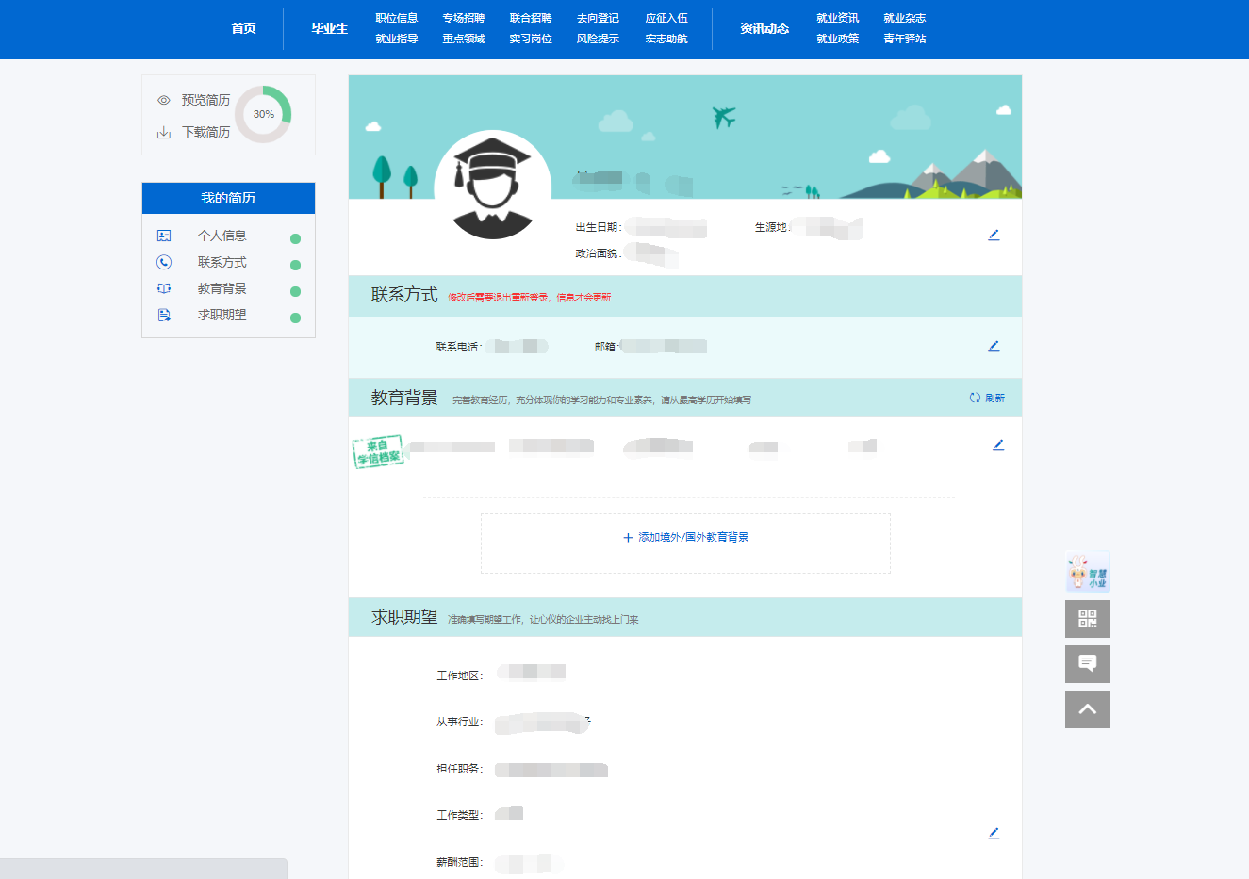1249x879 pixels.
Task: Refresh the education background via 刷新
Action: 987,399
